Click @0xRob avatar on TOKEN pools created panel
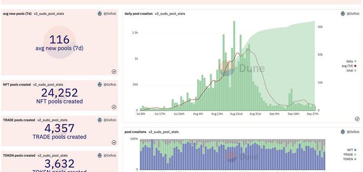 [99, 156]
